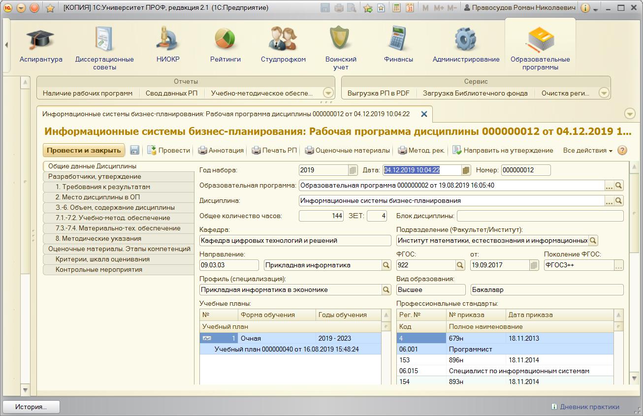
Task: Click Направить на утверждение
Action: pos(503,150)
